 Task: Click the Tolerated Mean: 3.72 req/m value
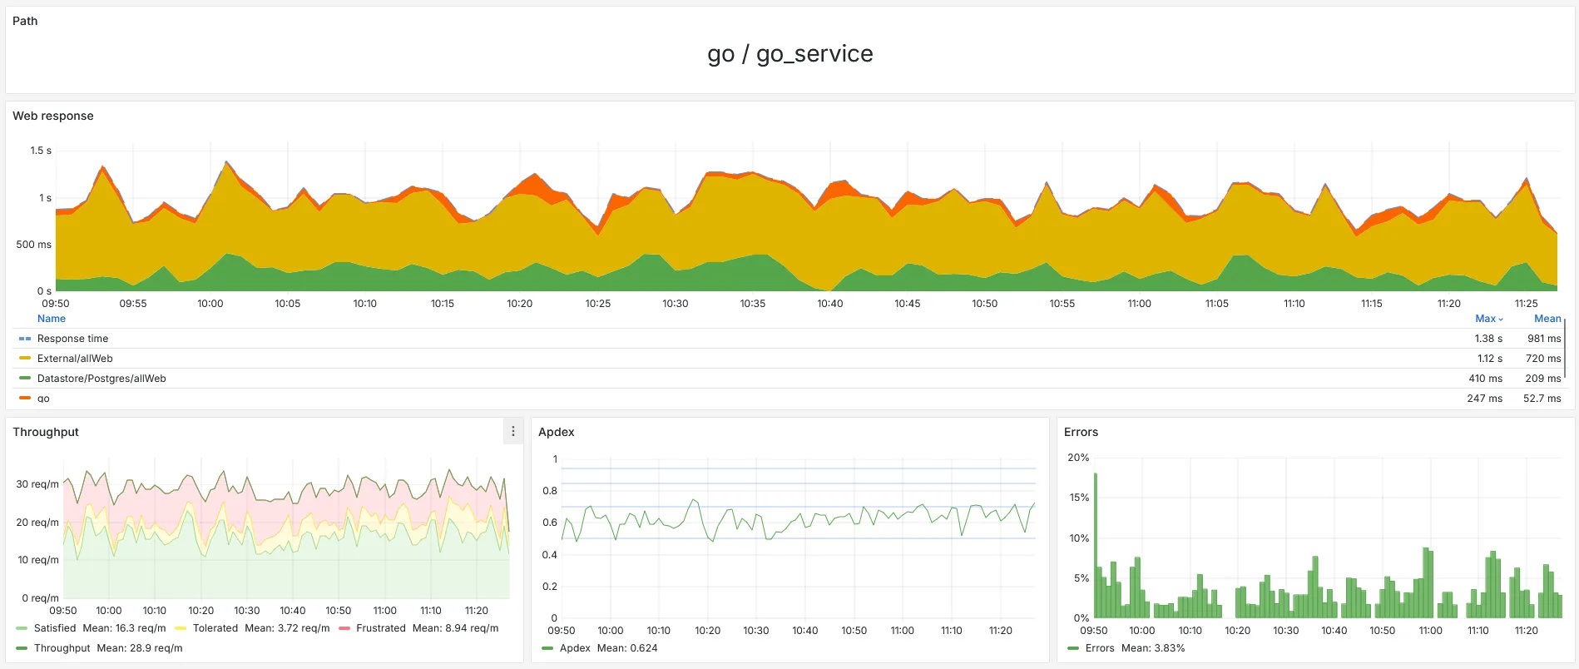pyautogui.click(x=287, y=628)
